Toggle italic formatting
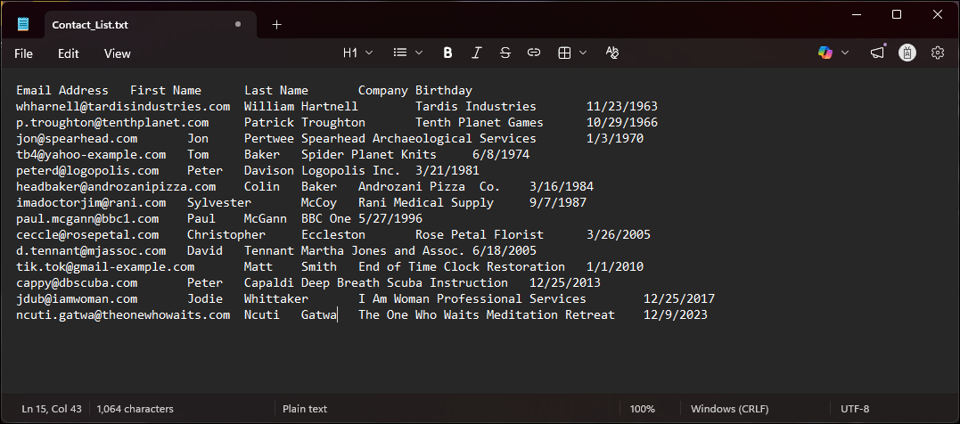Viewport: 960px width, 424px height. [x=476, y=53]
